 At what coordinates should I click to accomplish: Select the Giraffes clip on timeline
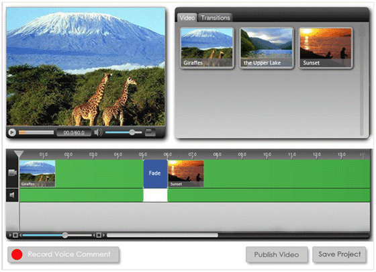38,174
